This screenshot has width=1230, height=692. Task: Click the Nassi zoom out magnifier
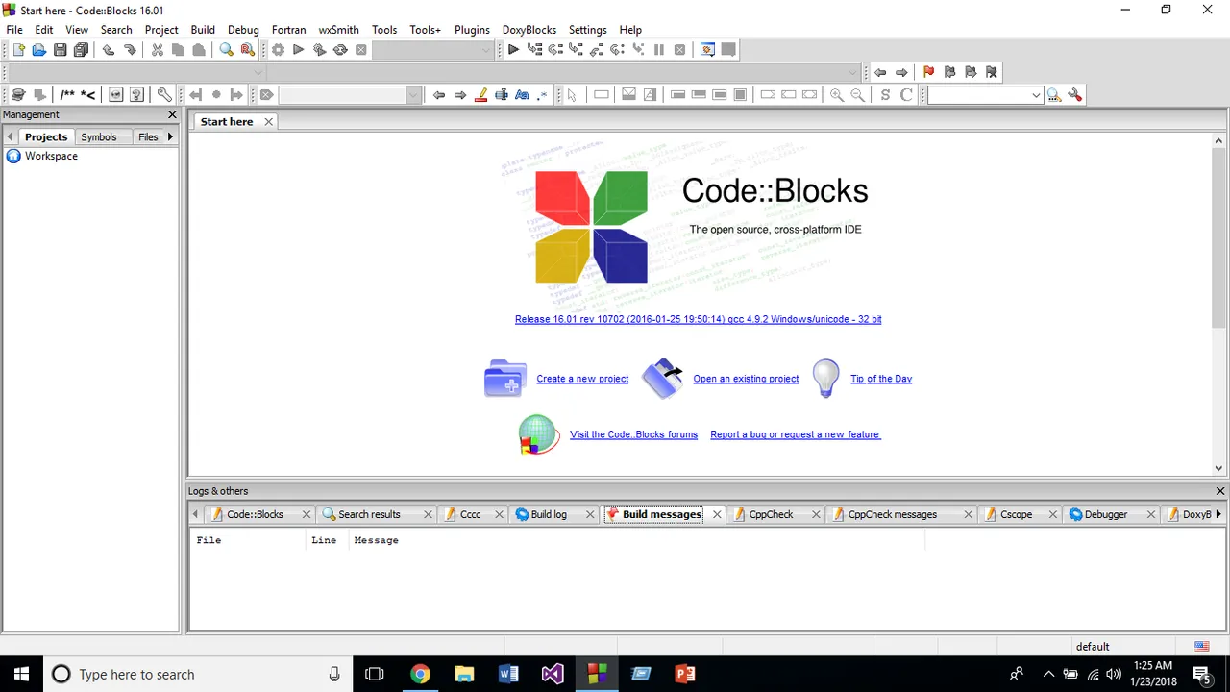pos(858,95)
